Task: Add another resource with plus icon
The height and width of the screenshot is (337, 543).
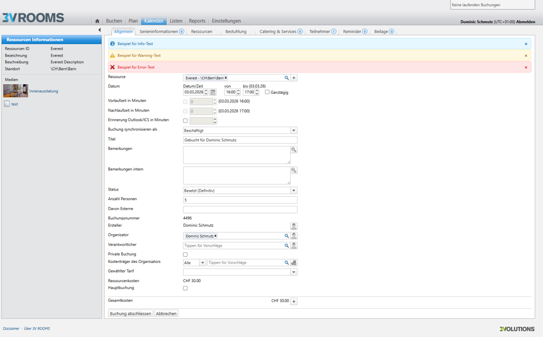Action: (x=294, y=78)
